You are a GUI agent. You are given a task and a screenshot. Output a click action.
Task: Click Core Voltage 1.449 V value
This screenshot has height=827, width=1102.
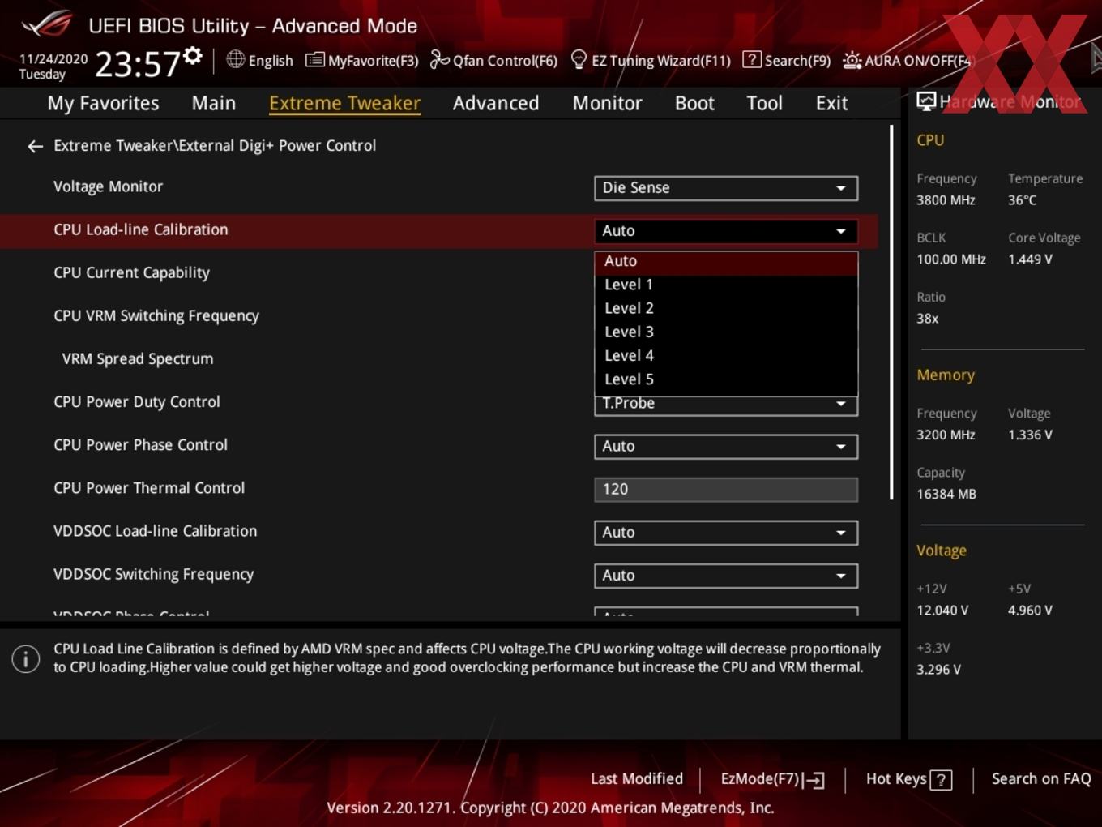(1030, 259)
